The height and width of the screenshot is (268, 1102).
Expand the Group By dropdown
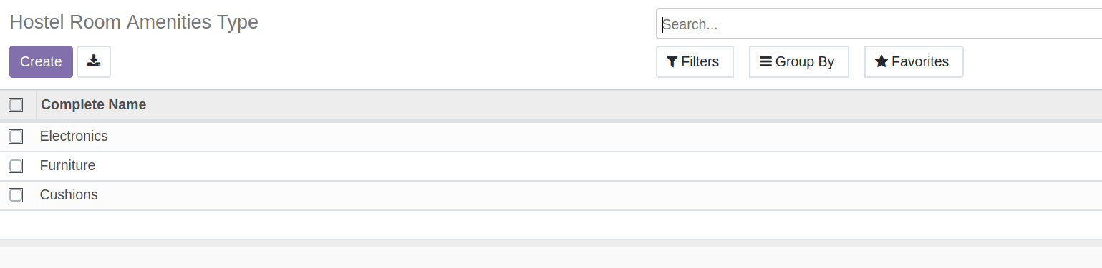(798, 61)
